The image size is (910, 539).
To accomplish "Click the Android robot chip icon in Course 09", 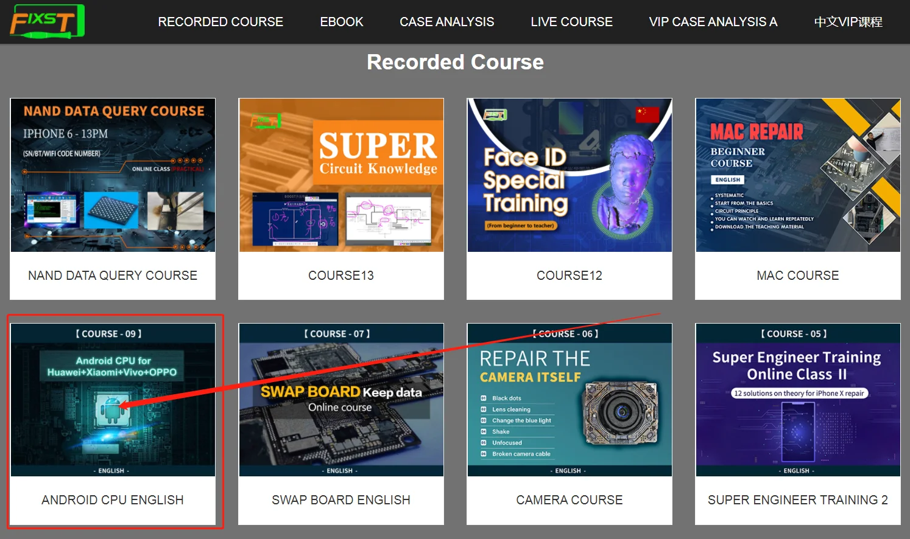I will click(x=111, y=409).
